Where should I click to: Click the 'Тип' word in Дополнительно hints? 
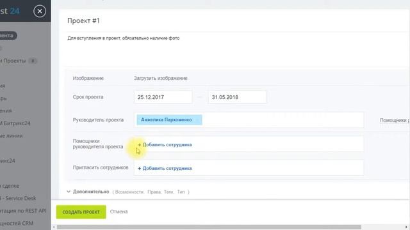tap(181, 192)
